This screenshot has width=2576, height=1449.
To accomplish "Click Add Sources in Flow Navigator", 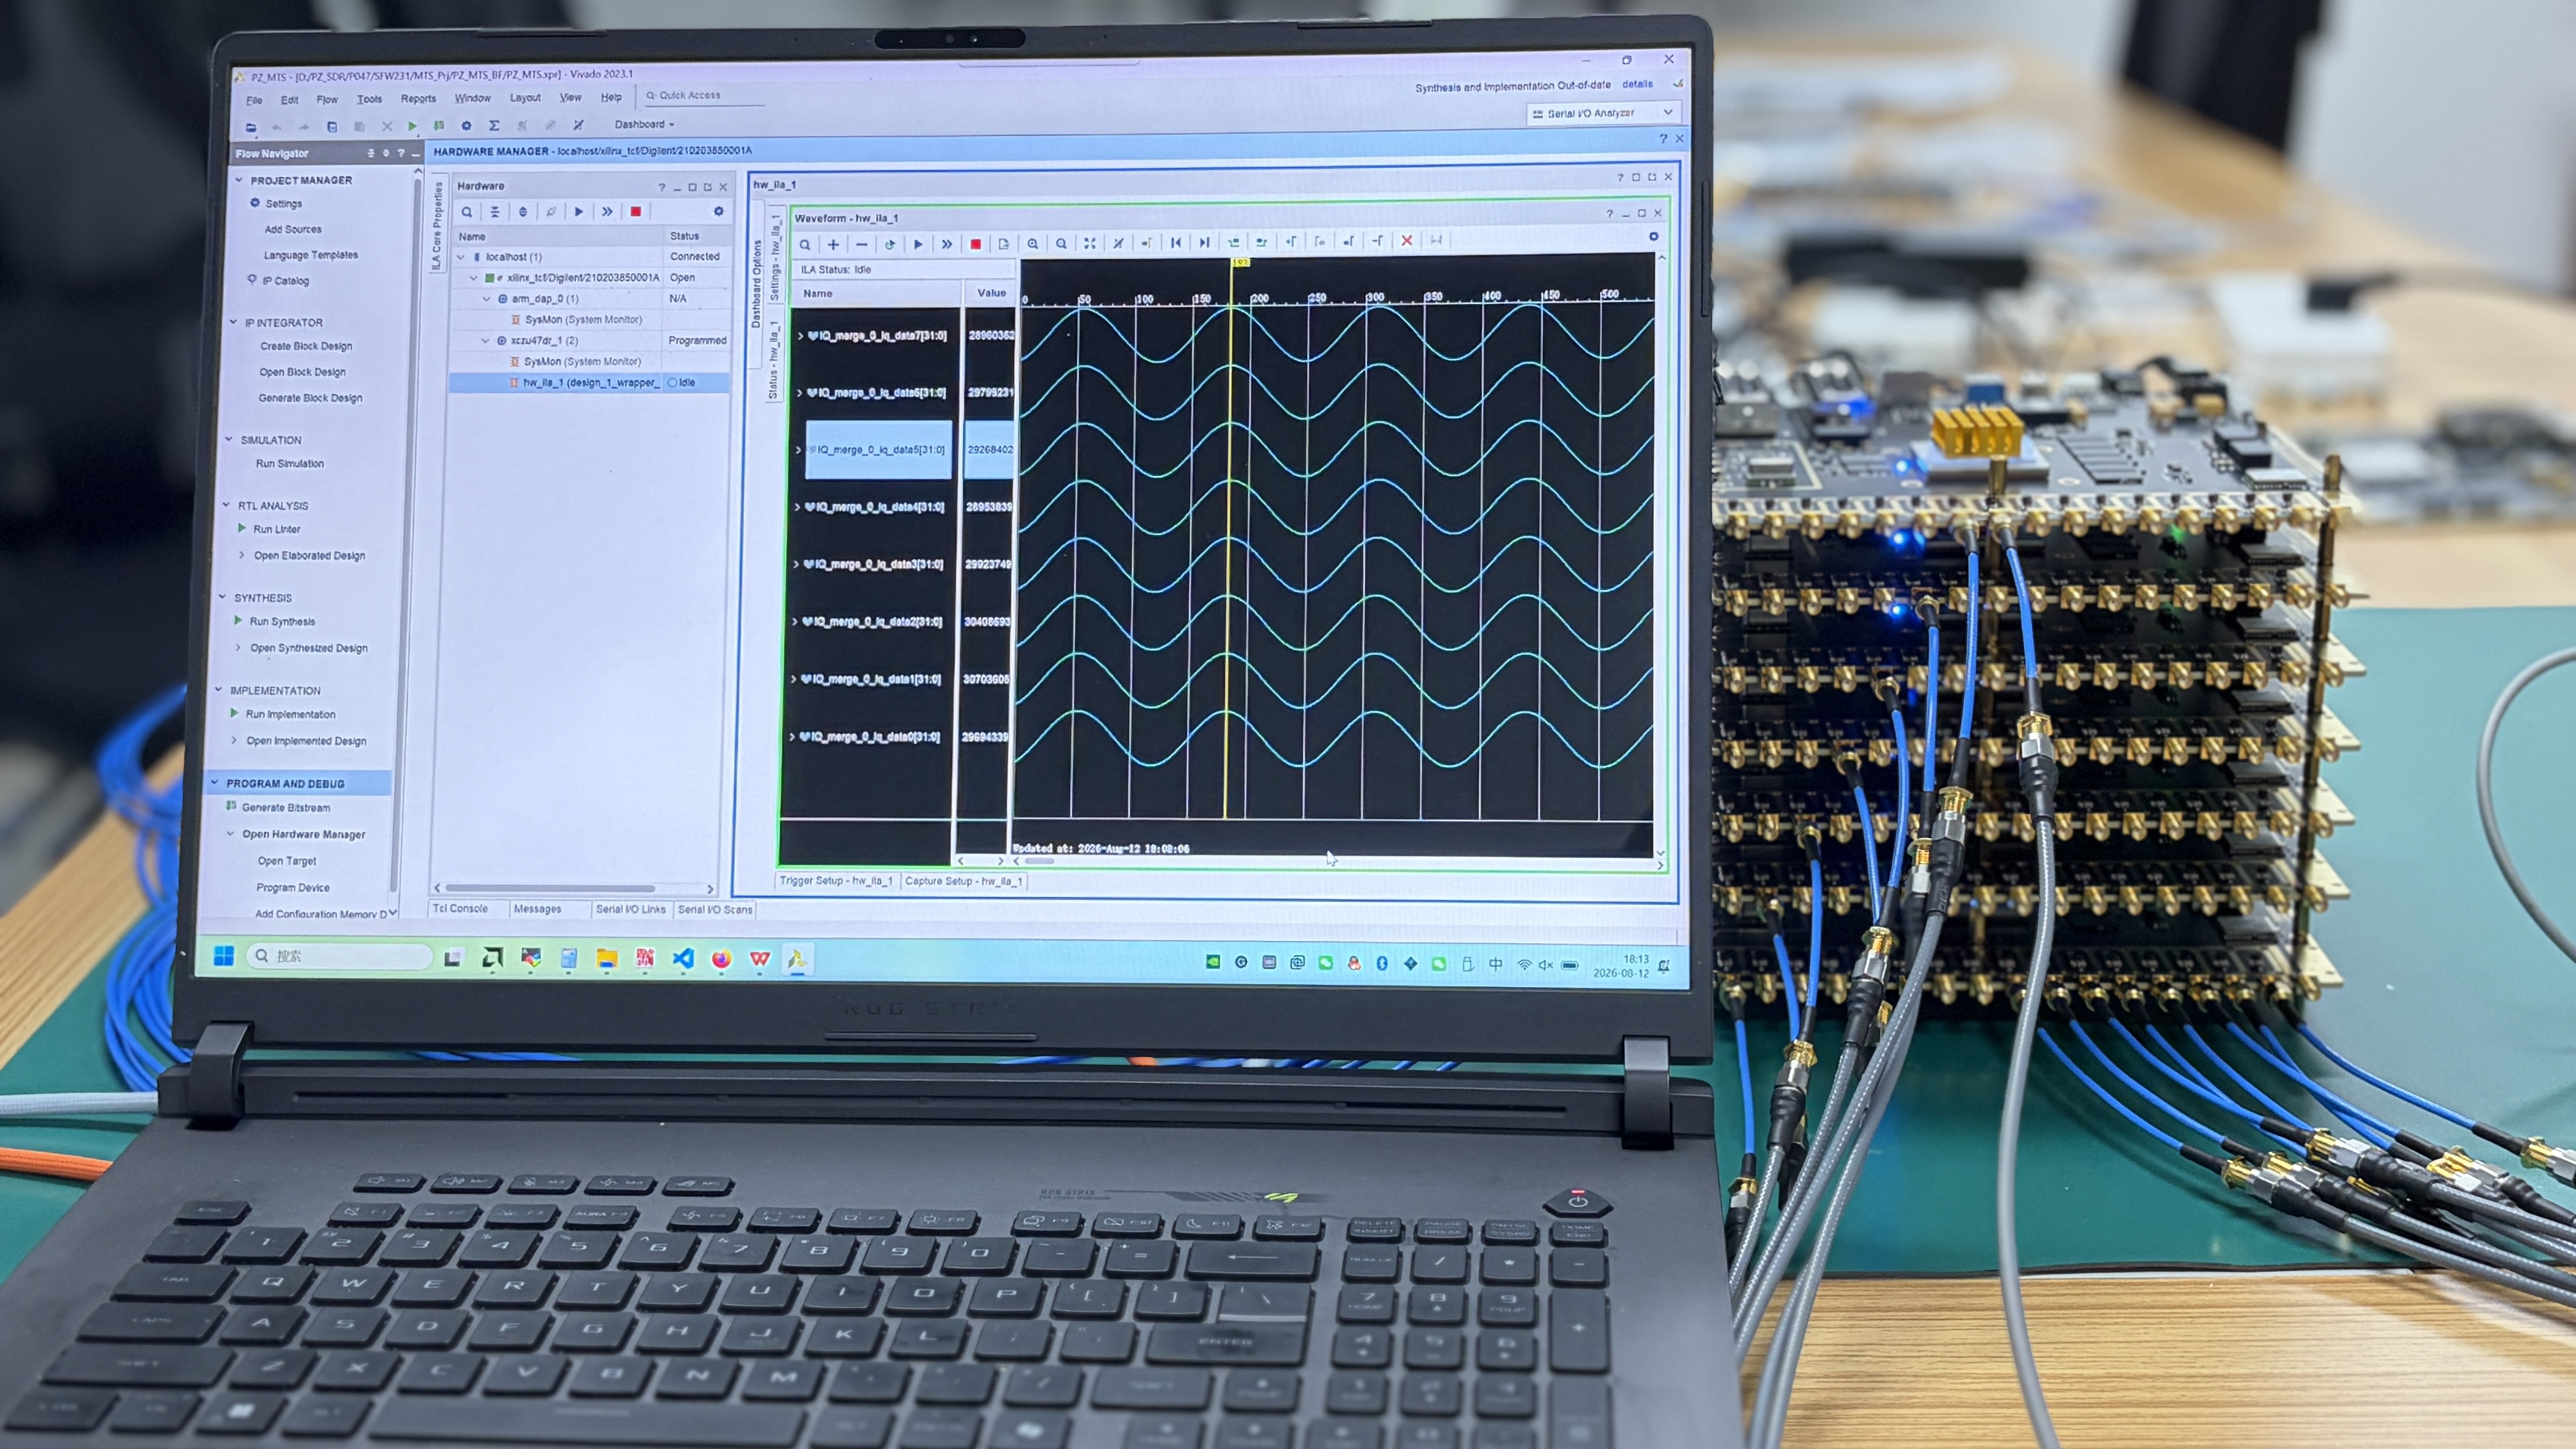I will [x=293, y=229].
